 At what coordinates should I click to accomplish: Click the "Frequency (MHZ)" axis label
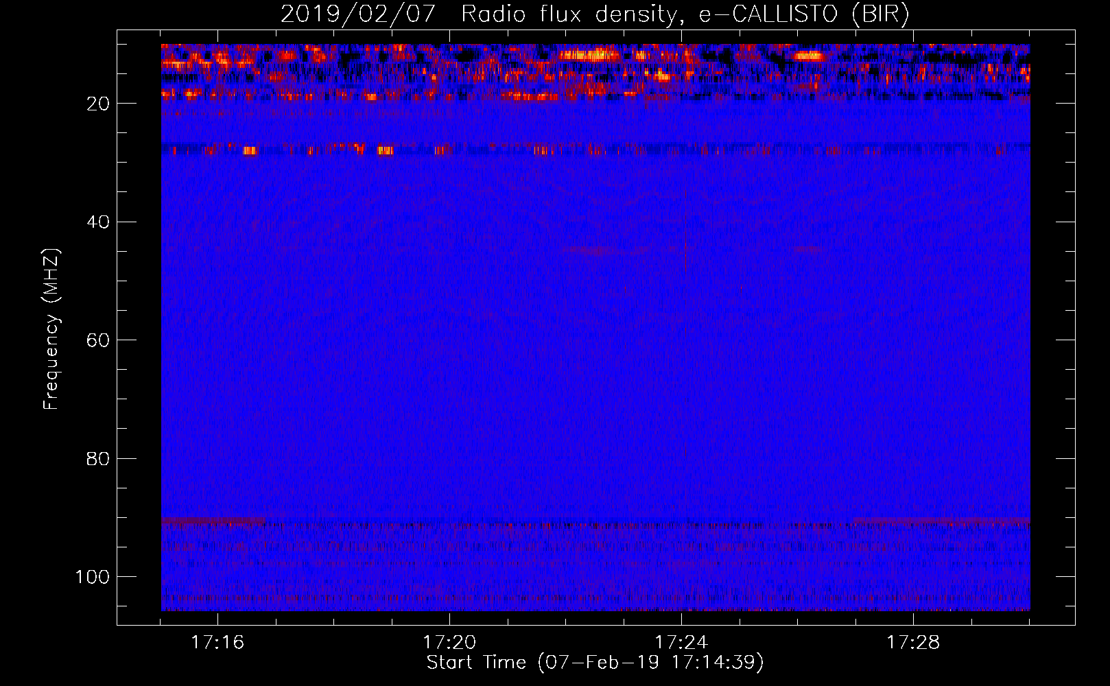(51, 329)
